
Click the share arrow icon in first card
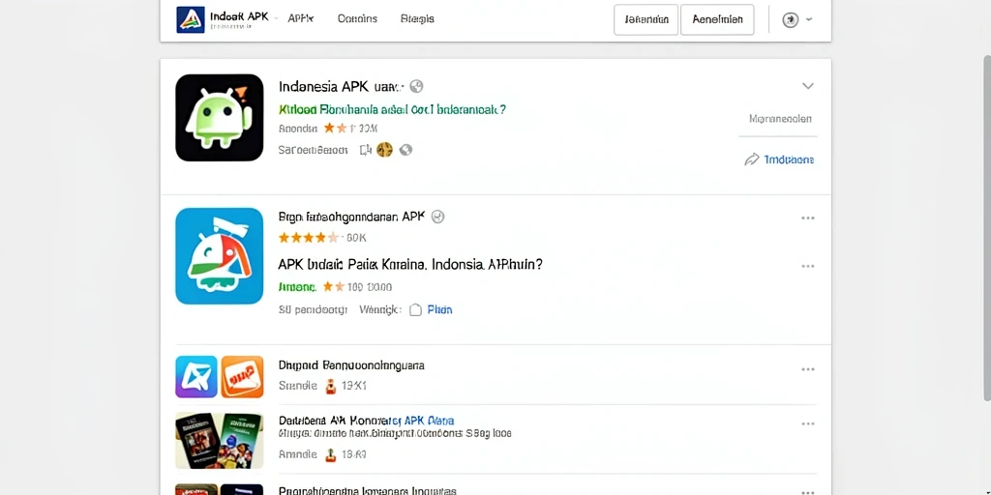coord(751,160)
